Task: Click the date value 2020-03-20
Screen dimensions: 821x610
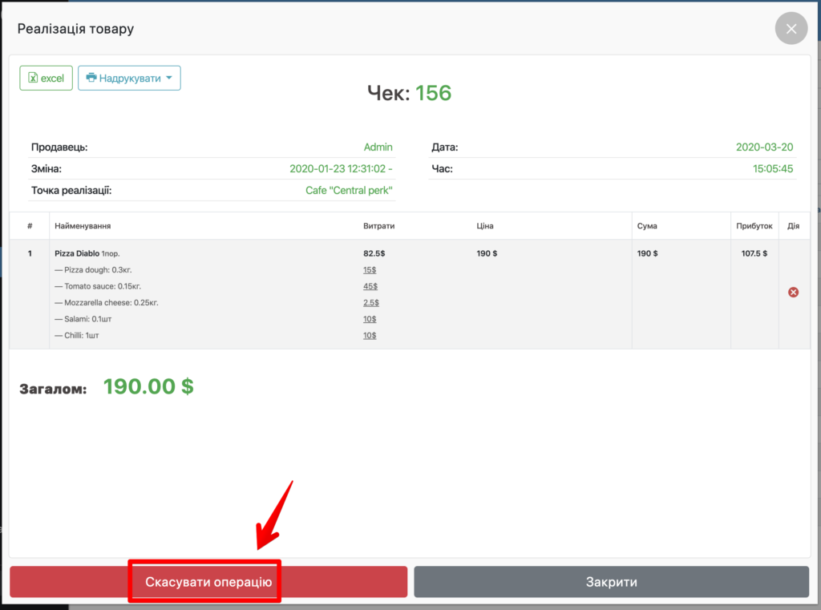Action: (x=764, y=147)
